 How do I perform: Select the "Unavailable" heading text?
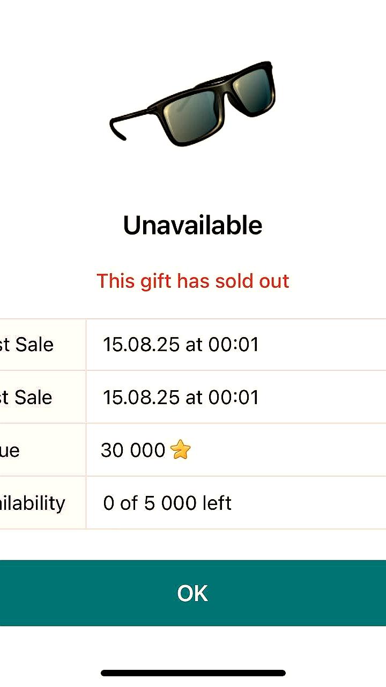(x=193, y=225)
